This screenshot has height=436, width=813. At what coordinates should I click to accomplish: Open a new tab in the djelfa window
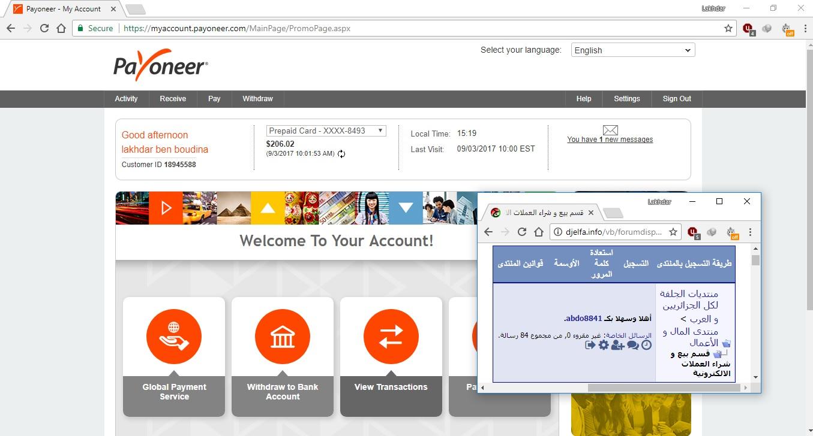[x=612, y=213]
